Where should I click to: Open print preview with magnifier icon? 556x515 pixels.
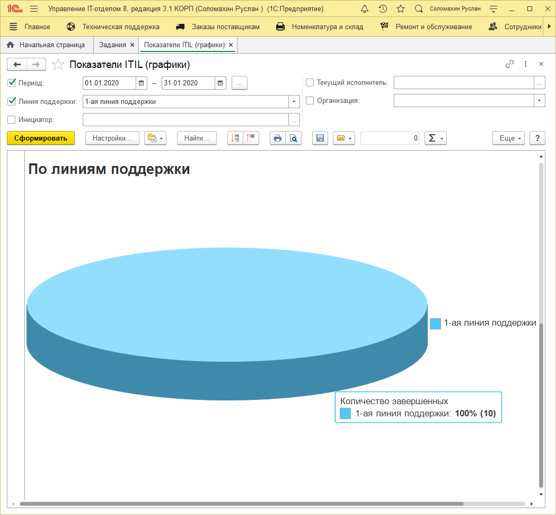coord(293,138)
